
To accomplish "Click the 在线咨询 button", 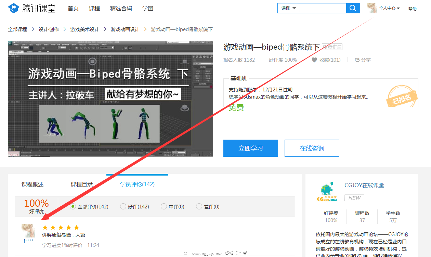I will point(312,148).
